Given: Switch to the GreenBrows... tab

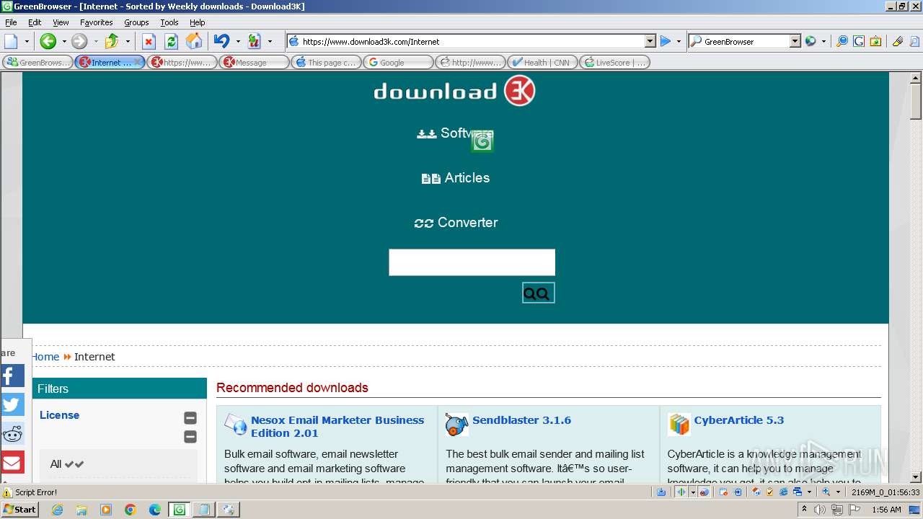Looking at the screenshot, I should click(37, 63).
